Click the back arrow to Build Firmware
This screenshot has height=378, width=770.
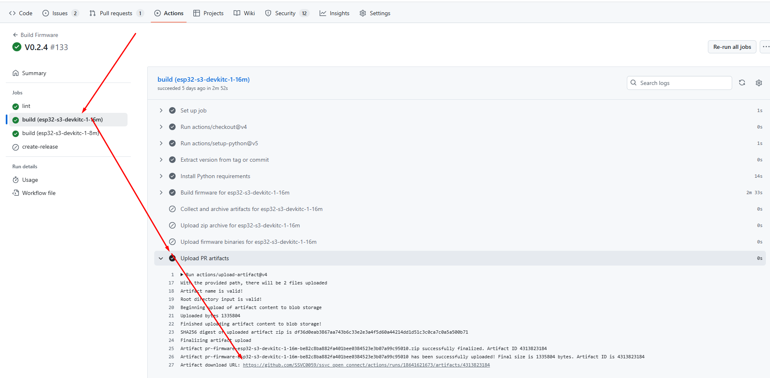pyautogui.click(x=15, y=35)
